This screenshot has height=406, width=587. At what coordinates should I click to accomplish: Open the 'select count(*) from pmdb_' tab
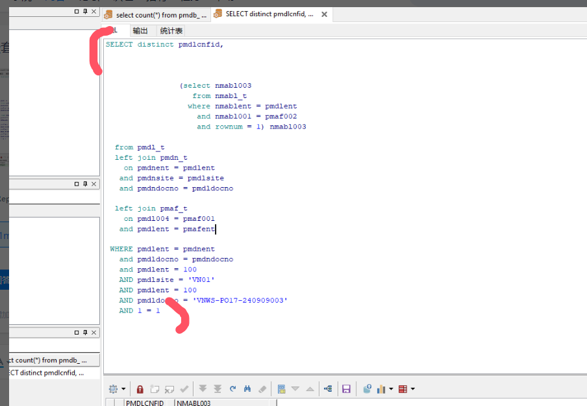(x=156, y=15)
